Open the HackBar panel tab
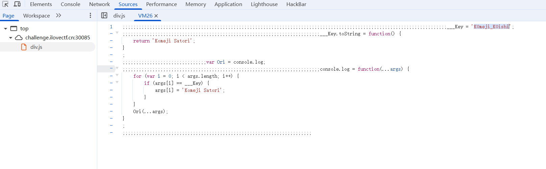The width and height of the screenshot is (546, 169). pyautogui.click(x=296, y=4)
